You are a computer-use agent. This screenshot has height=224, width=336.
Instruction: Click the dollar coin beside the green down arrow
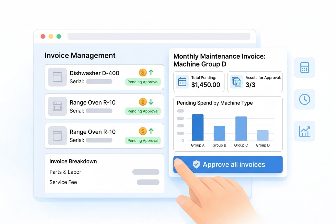click(x=143, y=102)
